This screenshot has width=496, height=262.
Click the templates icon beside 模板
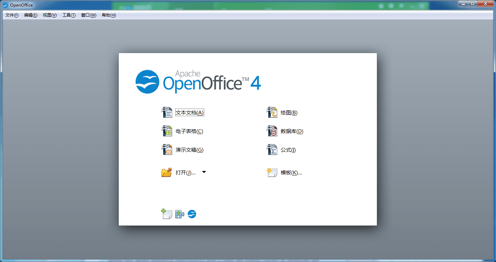click(x=272, y=172)
